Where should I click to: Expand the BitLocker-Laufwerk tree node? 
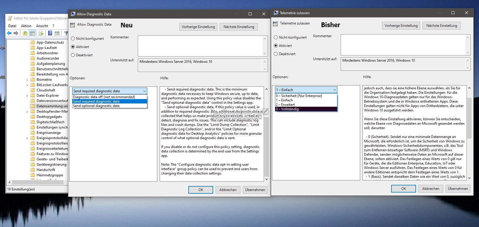tap(27, 85)
